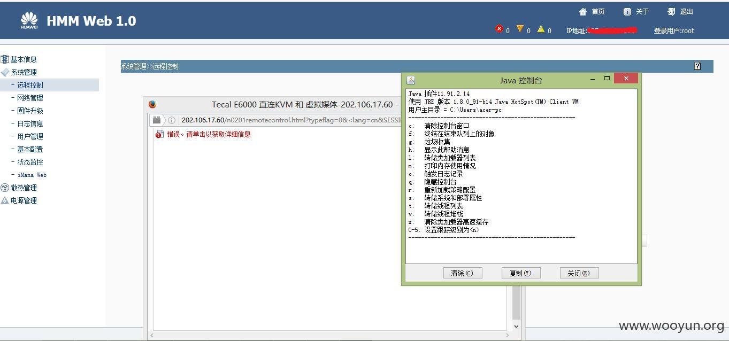The width and height of the screenshot is (729, 341).
Task: Click the 隐藏控制台 console line
Action: (x=440, y=182)
